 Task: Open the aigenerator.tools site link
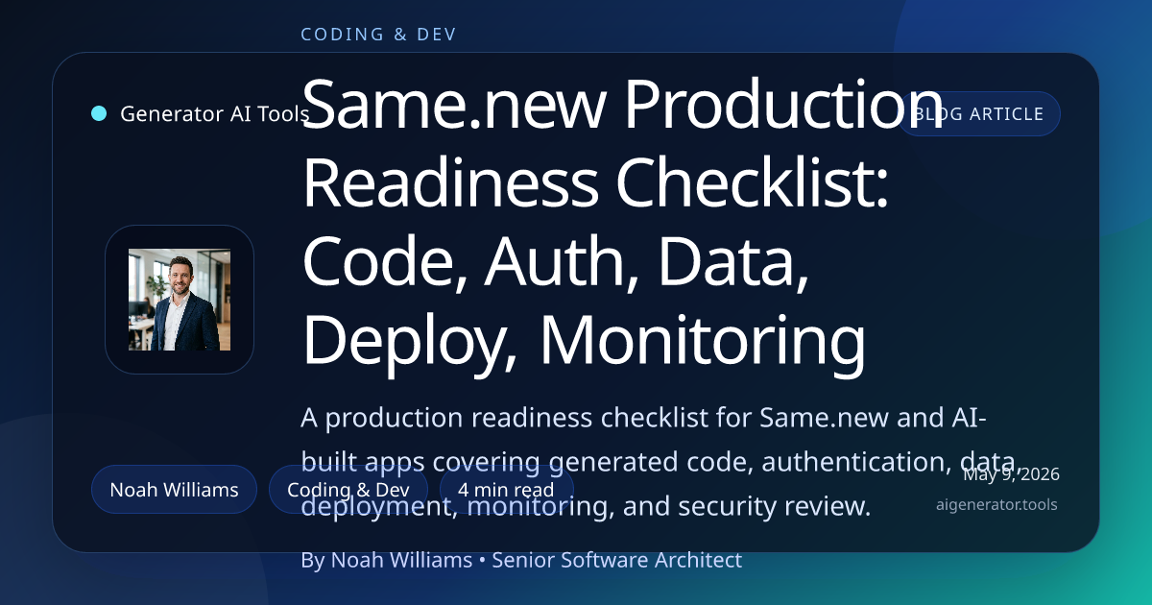click(x=996, y=504)
